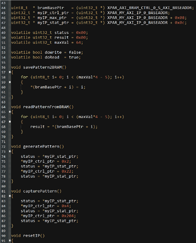The image size is (196, 243).
Task: Click on the myIP_stat_ptr declaration name
Action: click(53, 22)
